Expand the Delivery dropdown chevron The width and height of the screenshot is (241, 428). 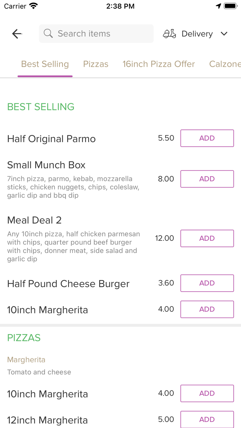coord(224,34)
